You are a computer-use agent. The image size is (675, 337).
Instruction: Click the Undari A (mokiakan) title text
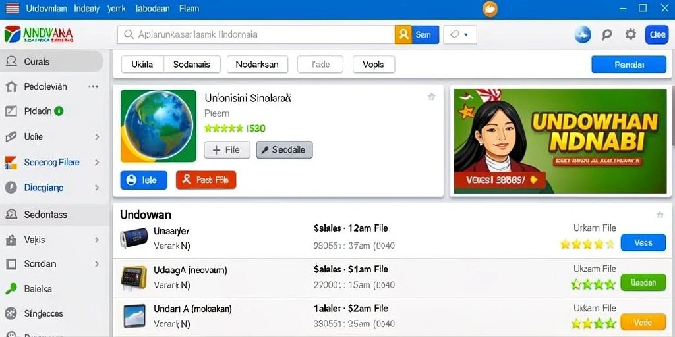(192, 309)
